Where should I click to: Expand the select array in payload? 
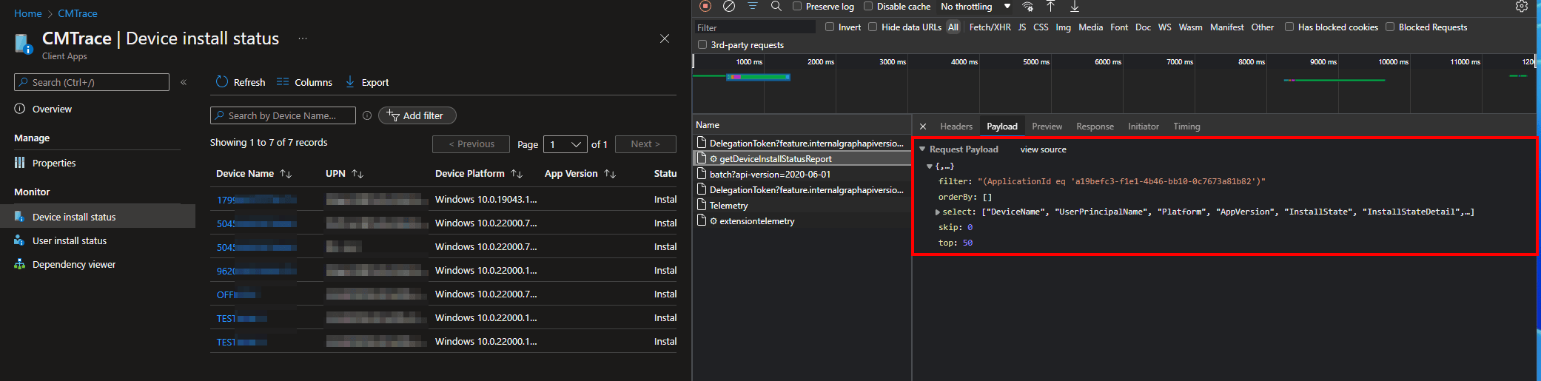939,212
